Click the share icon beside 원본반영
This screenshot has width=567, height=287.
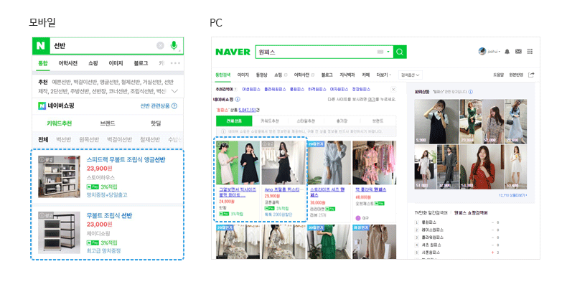coord(531,75)
